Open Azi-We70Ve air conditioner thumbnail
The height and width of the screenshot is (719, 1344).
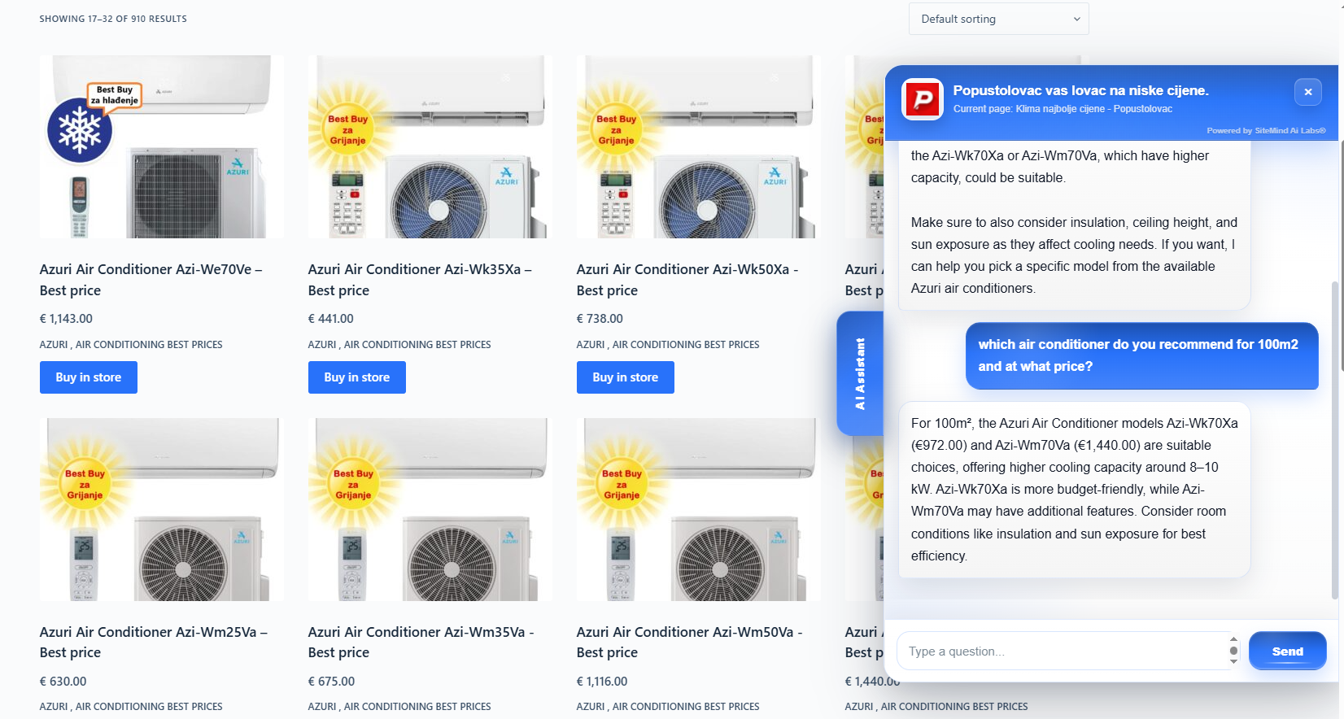pos(162,146)
